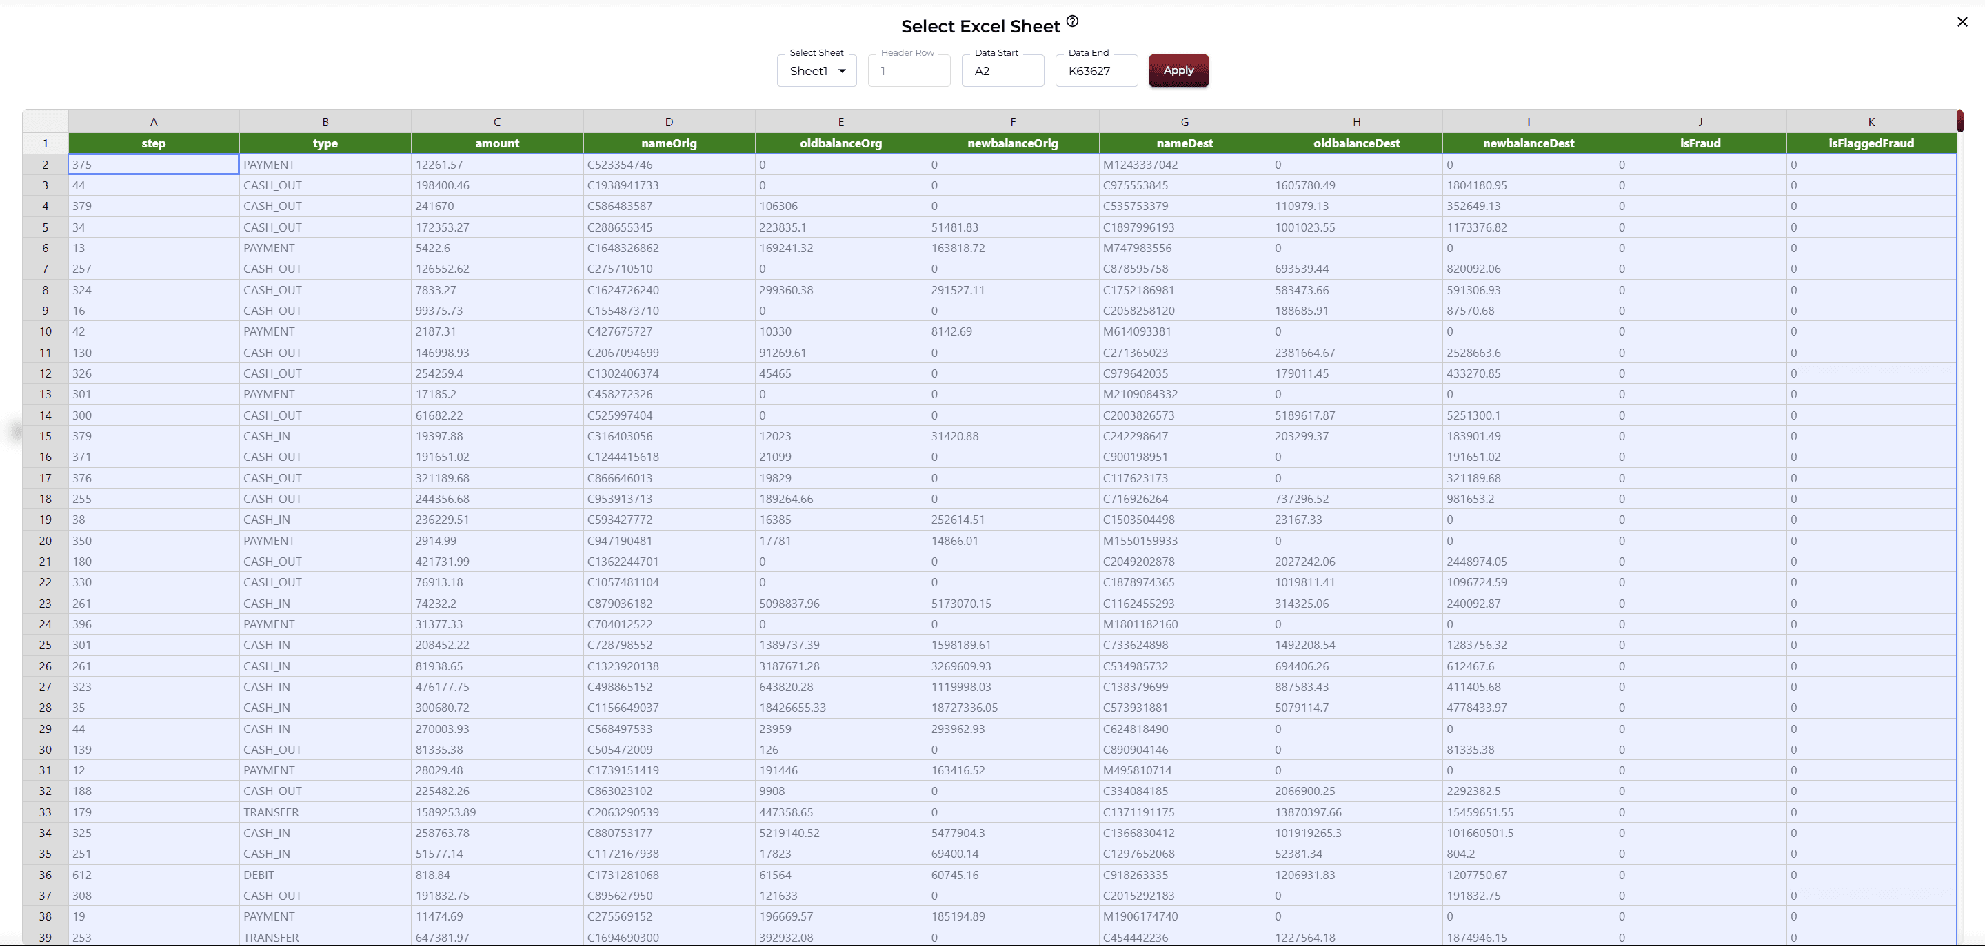Click amount cell 241670

[x=497, y=206]
